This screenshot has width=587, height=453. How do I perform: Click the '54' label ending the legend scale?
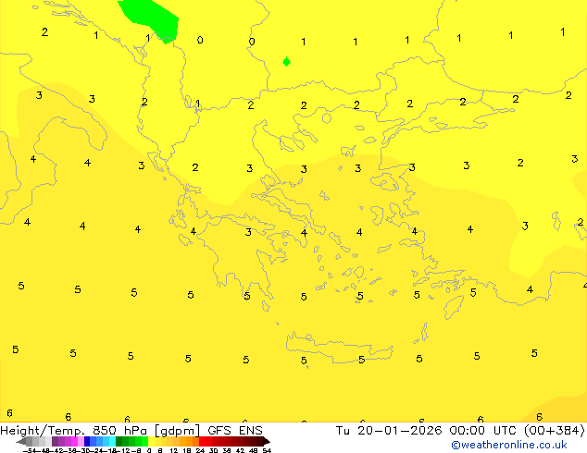pyautogui.click(x=267, y=450)
